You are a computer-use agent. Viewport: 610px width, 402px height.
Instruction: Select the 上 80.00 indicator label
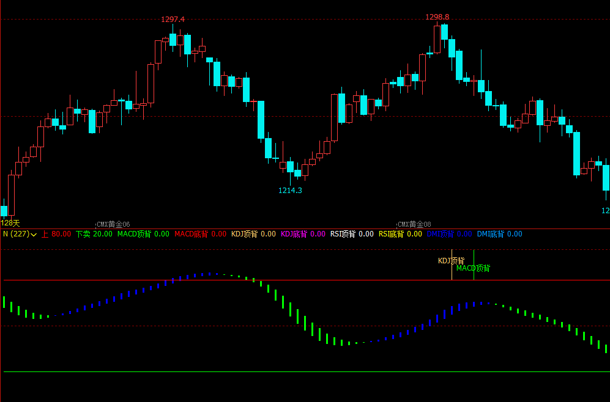click(x=56, y=234)
